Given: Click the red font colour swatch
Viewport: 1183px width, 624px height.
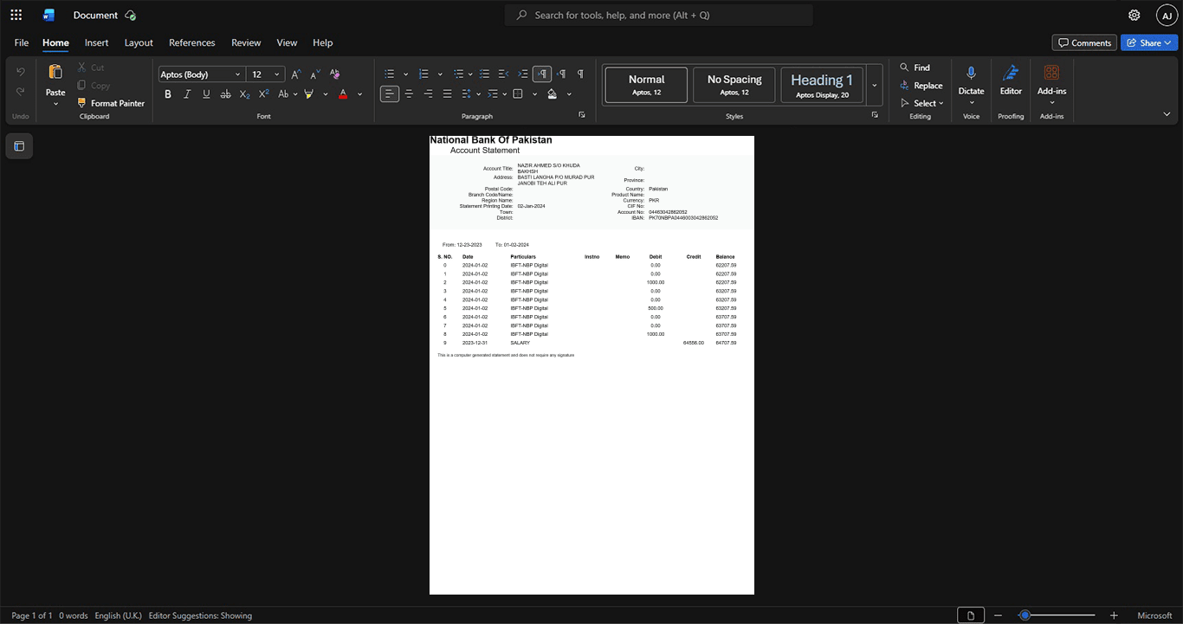Looking at the screenshot, I should tap(343, 93).
